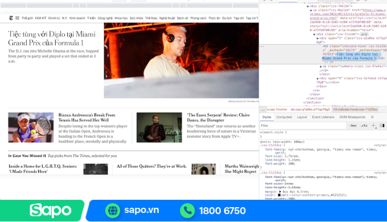Screen dimensions: 387x222
Task: Open headline Tiệc tùng với Diplo article
Action: click(52, 39)
